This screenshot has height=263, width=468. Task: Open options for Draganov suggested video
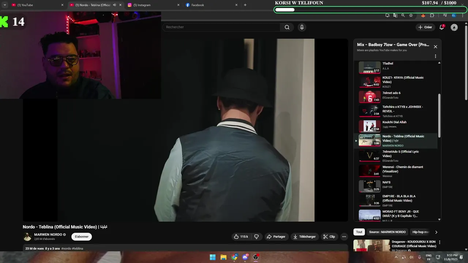pyautogui.click(x=439, y=242)
